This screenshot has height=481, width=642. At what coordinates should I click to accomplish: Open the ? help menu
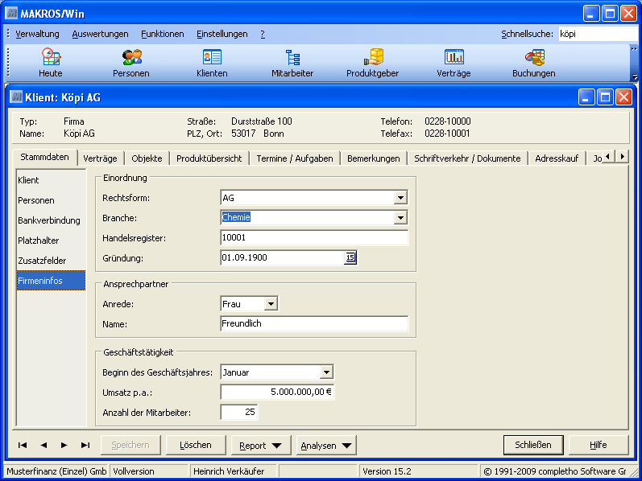point(263,34)
